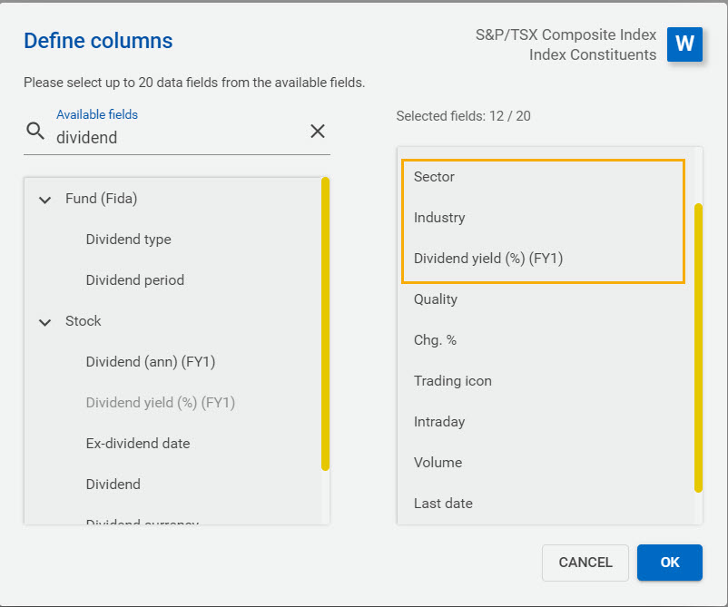This screenshot has width=728, height=607.
Task: Collapse the Stock section
Action: click(x=44, y=321)
